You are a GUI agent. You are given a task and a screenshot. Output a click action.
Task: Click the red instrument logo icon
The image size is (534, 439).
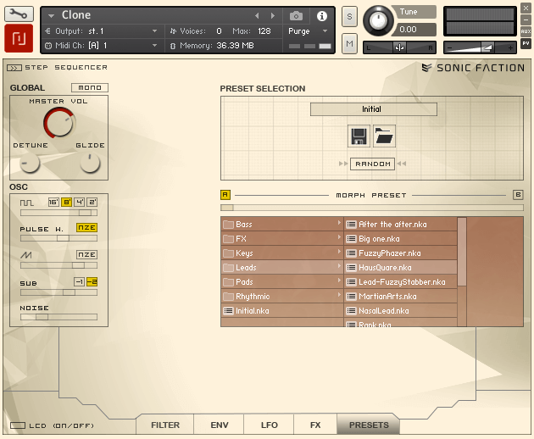19,38
